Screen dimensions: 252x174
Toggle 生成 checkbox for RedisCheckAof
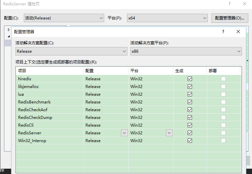190,110
